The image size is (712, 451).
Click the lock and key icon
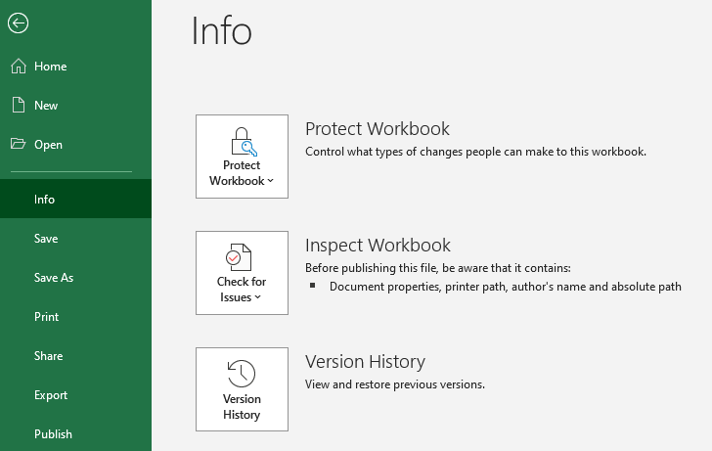(244, 142)
